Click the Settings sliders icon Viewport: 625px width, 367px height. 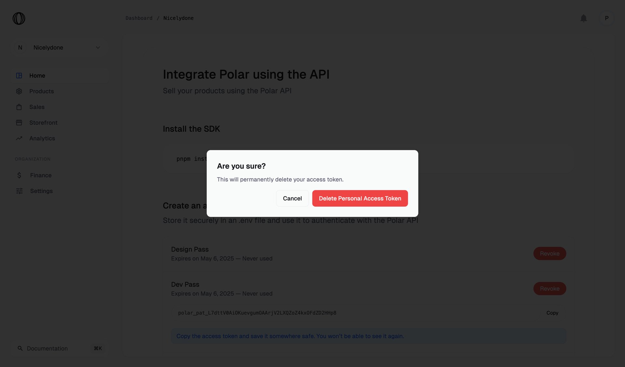(19, 191)
